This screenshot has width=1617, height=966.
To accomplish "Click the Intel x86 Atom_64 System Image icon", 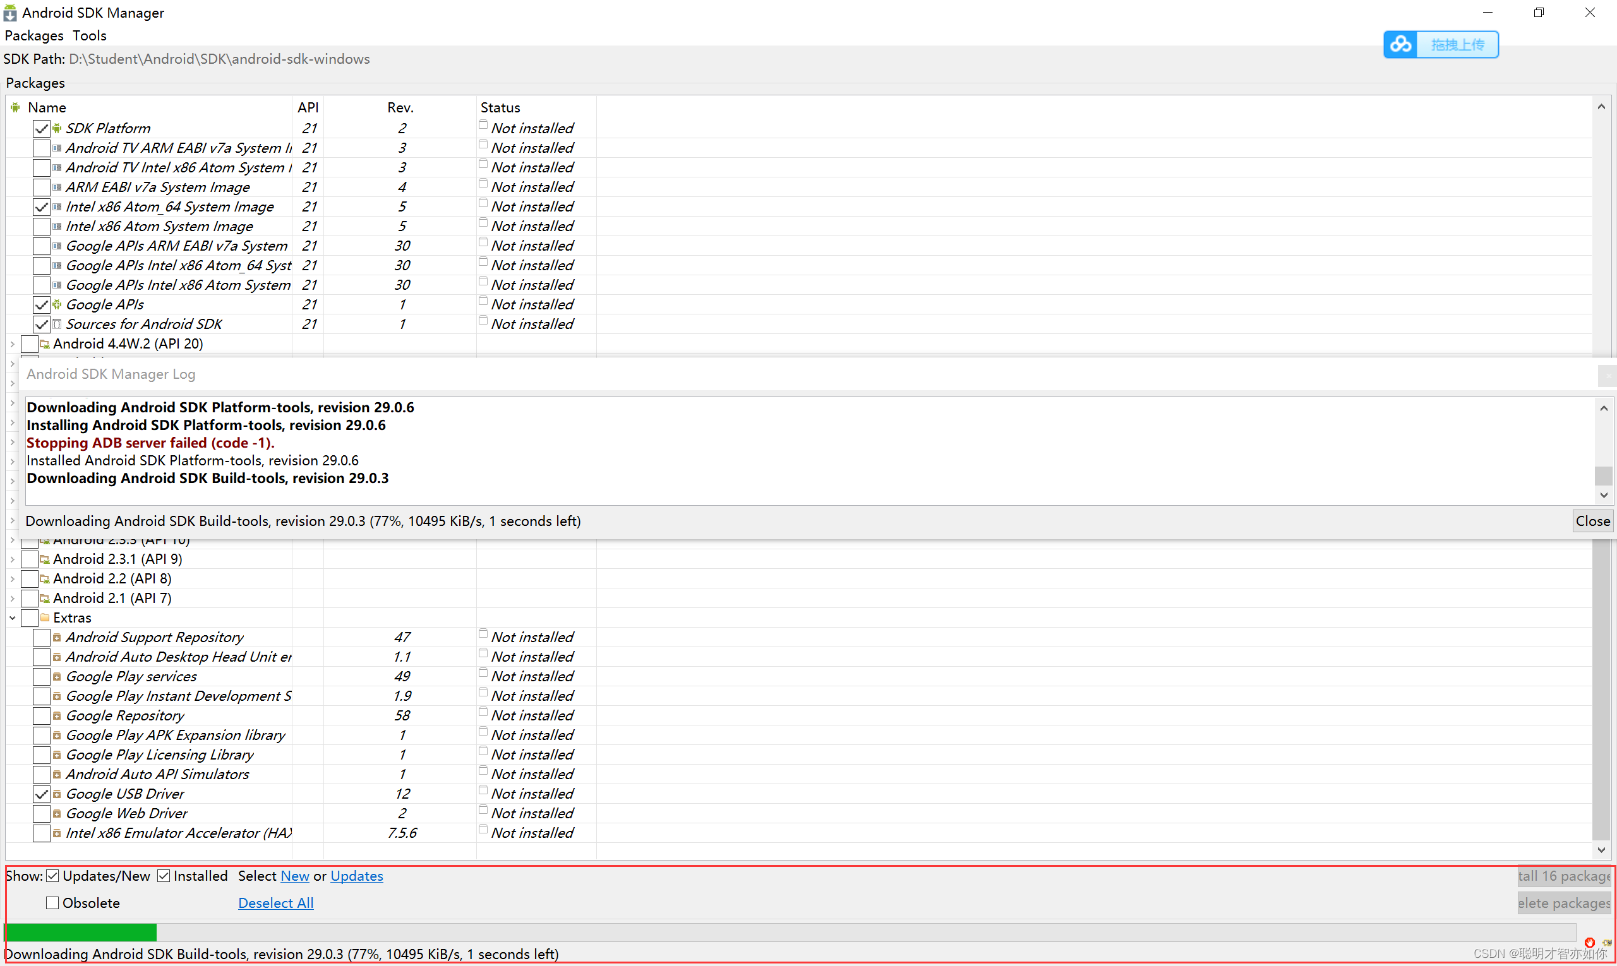I will 57,207.
